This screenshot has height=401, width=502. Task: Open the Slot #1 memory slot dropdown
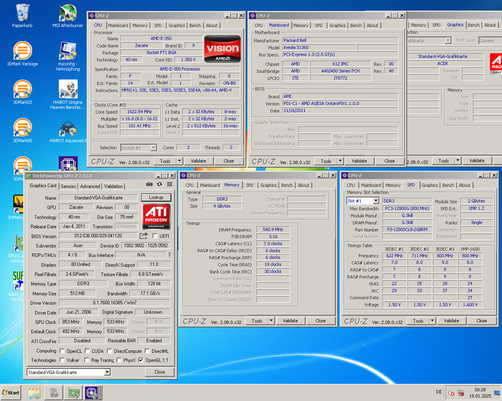376,201
